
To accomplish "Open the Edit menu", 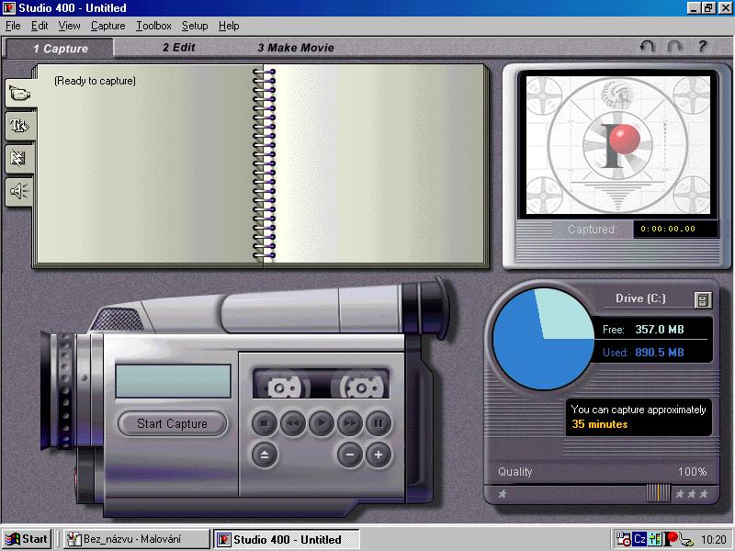I will coord(40,26).
